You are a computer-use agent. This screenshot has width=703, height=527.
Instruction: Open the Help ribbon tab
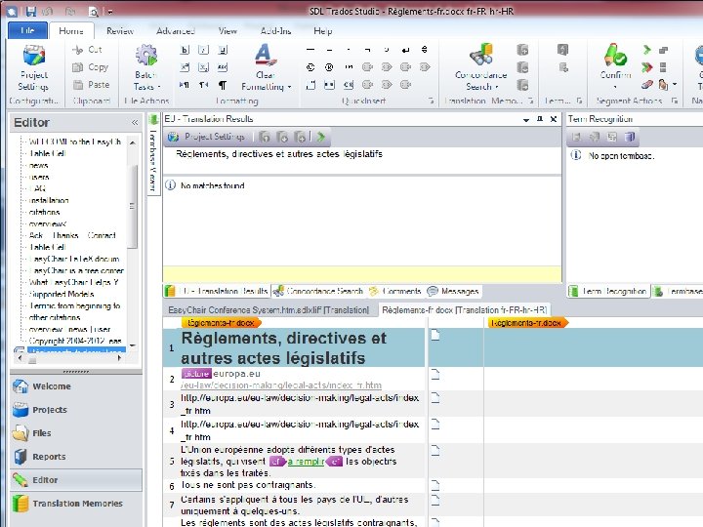[323, 31]
